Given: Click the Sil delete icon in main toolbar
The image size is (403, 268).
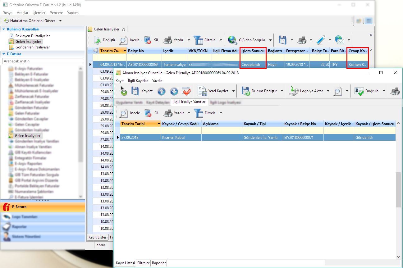Looking at the screenshot, I should pos(148,40).
